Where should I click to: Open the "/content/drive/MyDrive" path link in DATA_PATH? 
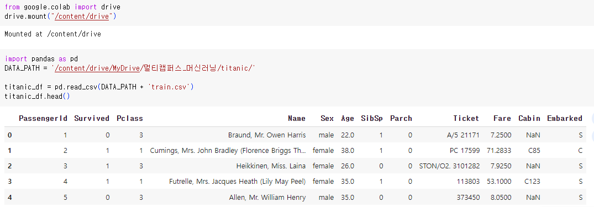98,68
